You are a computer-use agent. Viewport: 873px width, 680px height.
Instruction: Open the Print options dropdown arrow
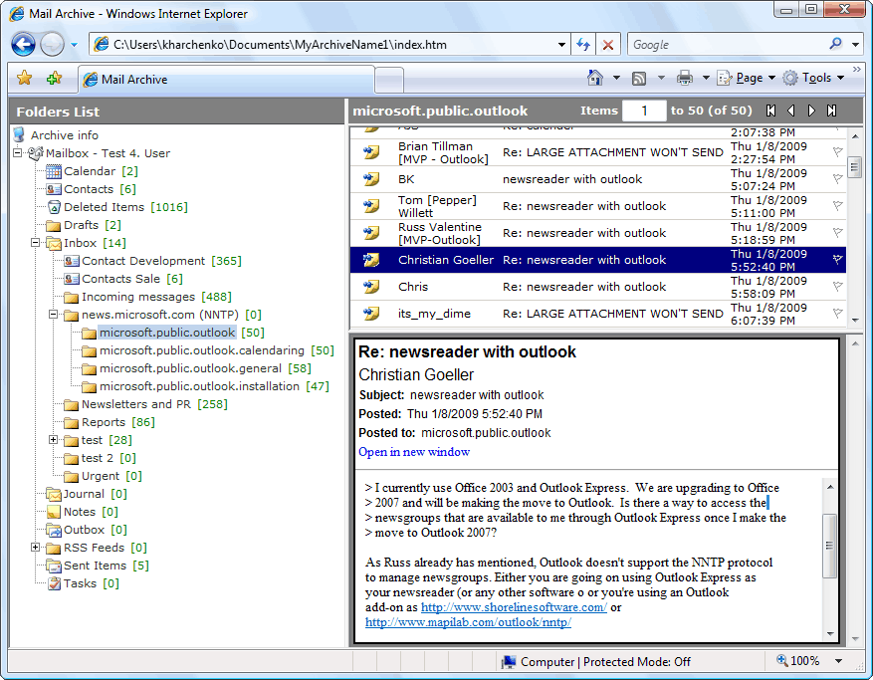tap(706, 78)
